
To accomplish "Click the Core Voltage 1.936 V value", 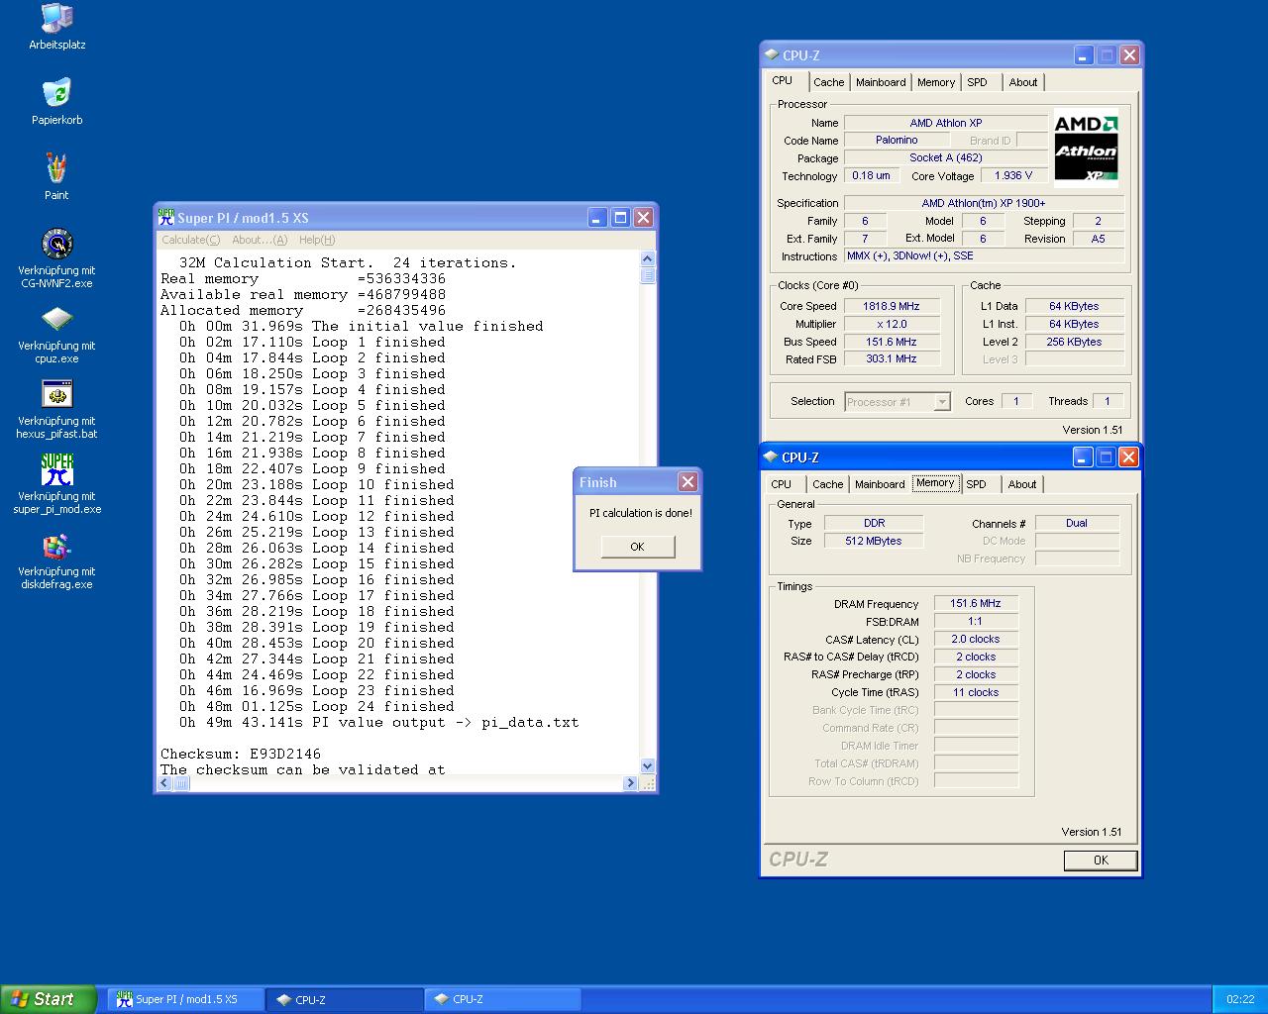I will [1013, 175].
